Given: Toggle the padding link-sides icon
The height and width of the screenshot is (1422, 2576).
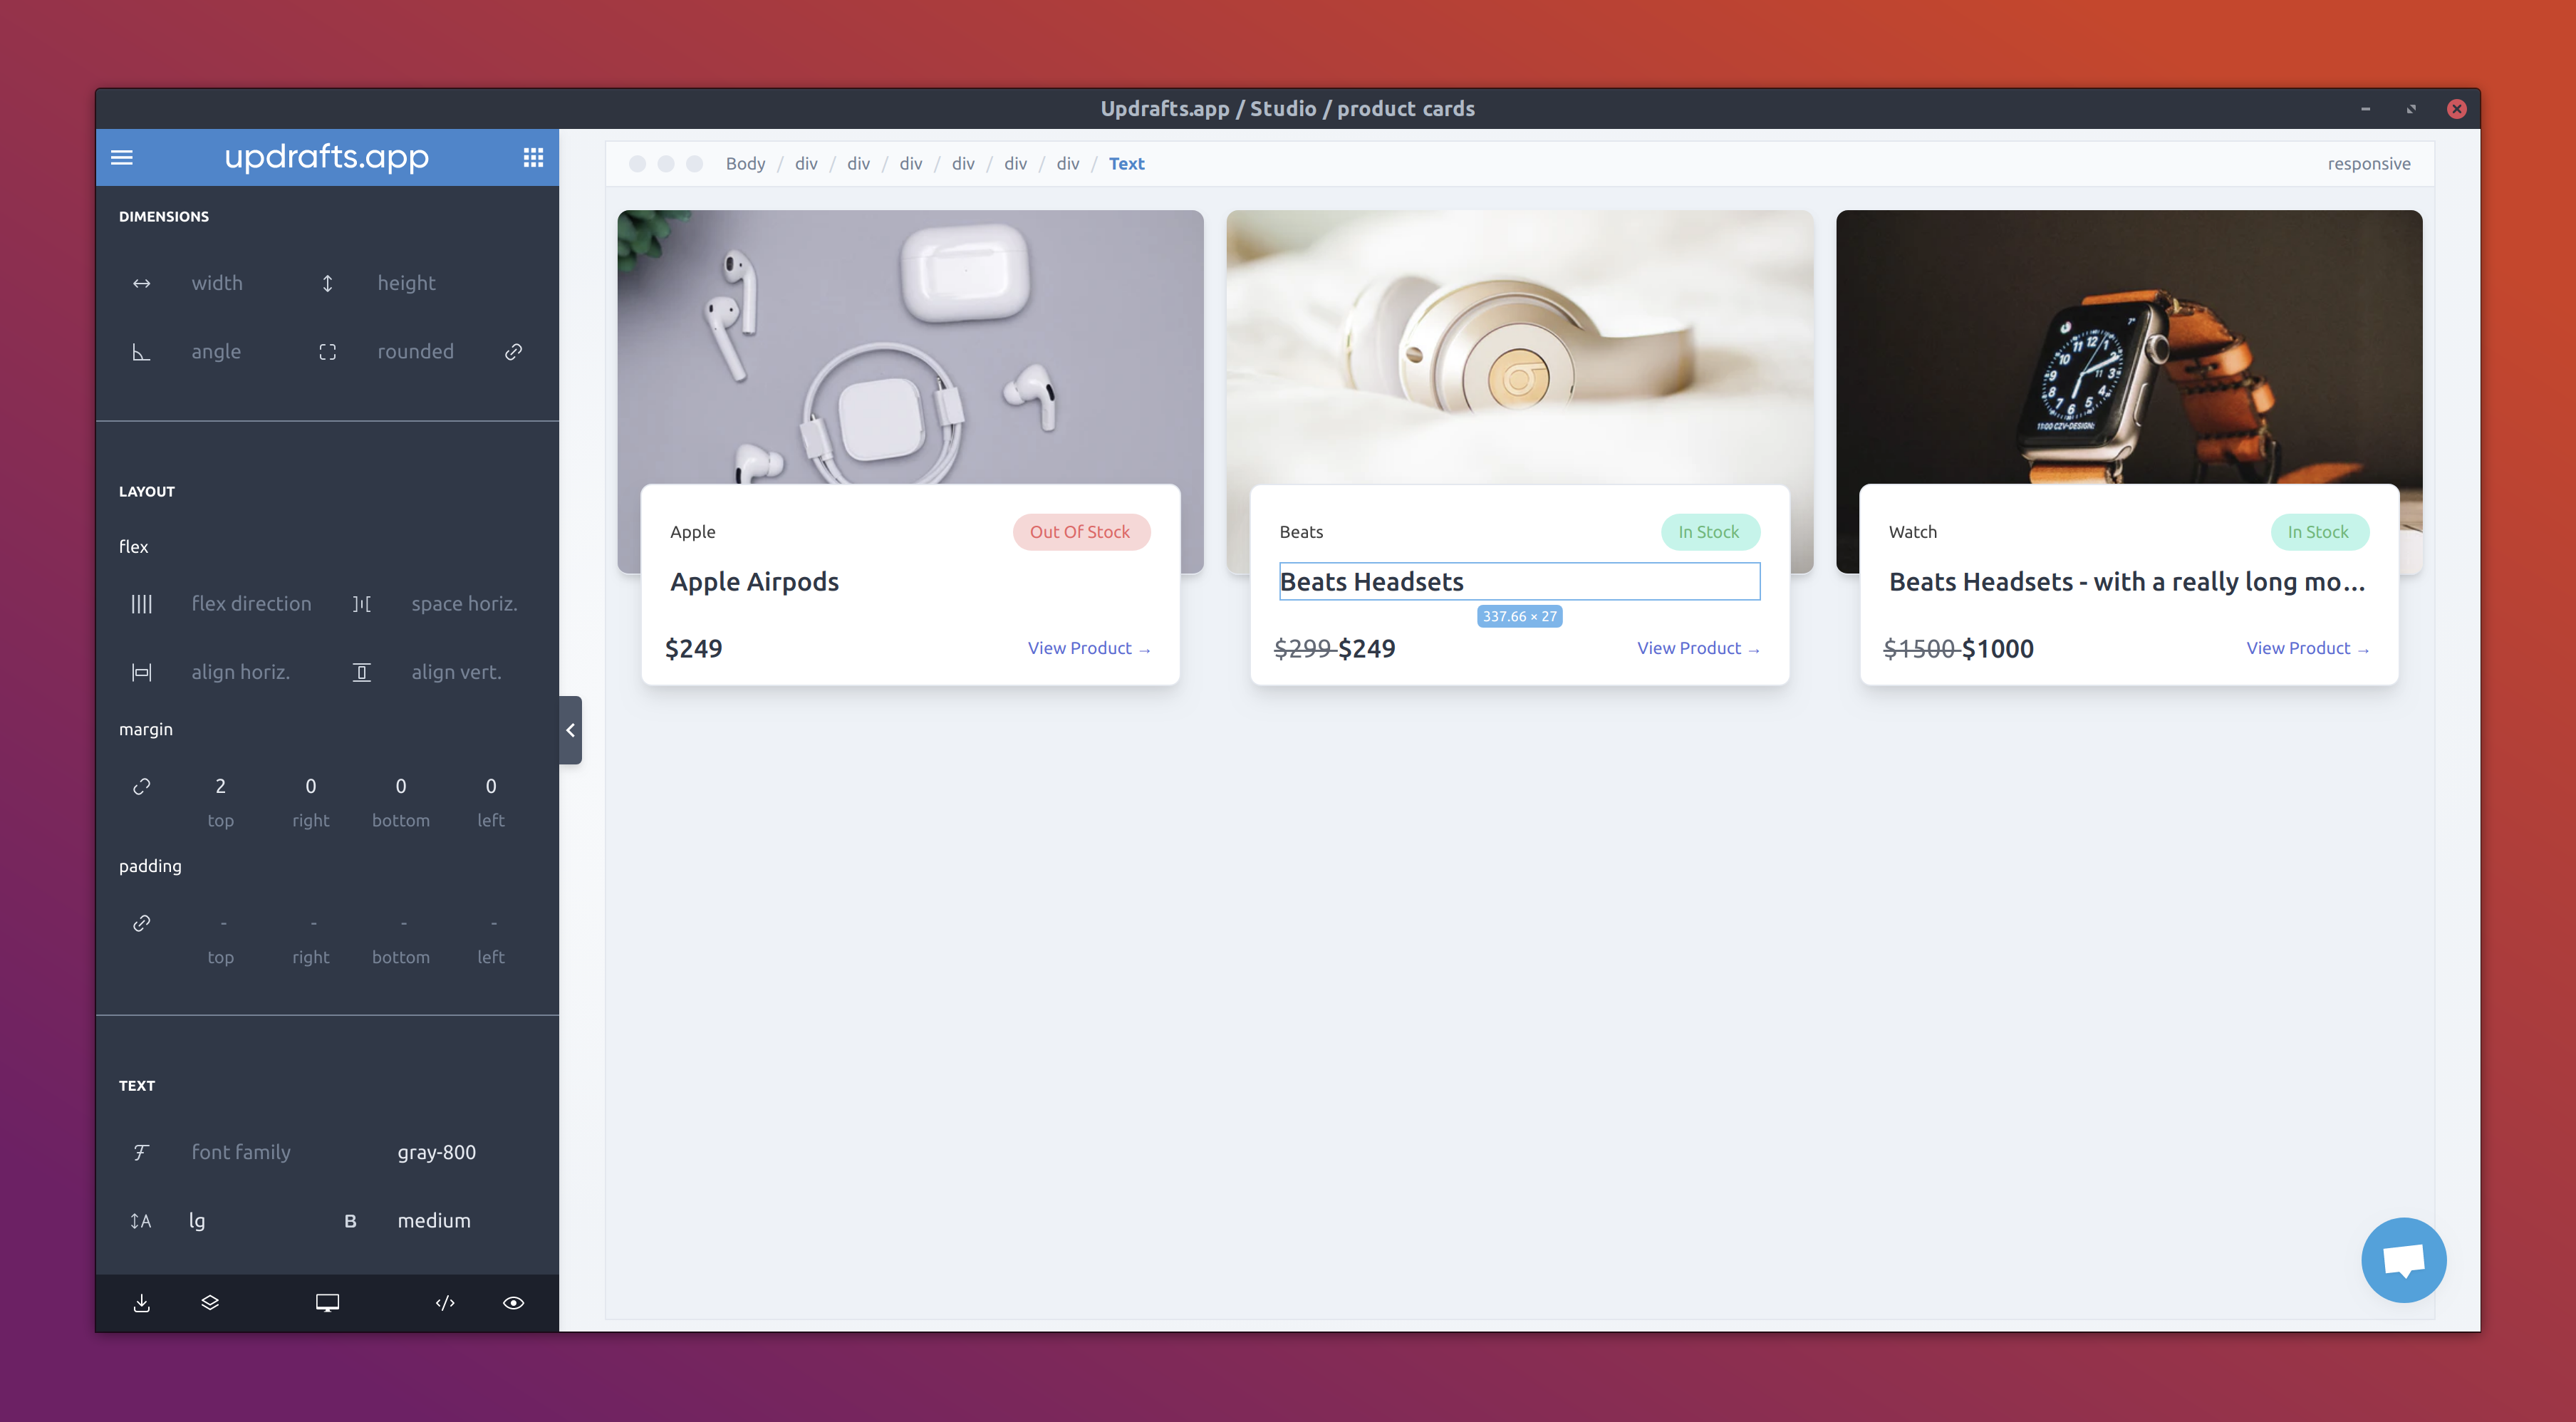Looking at the screenshot, I should pos(142,923).
